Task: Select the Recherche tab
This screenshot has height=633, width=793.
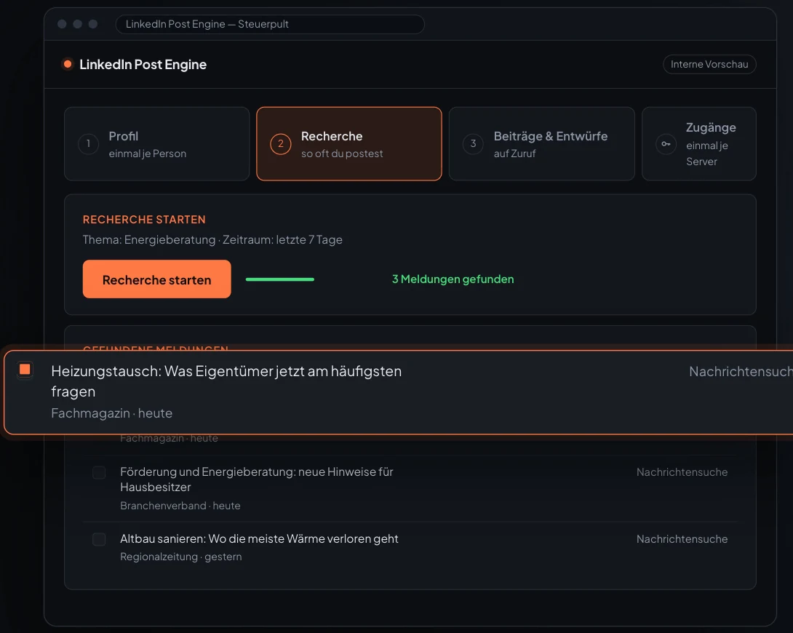Action: [349, 143]
